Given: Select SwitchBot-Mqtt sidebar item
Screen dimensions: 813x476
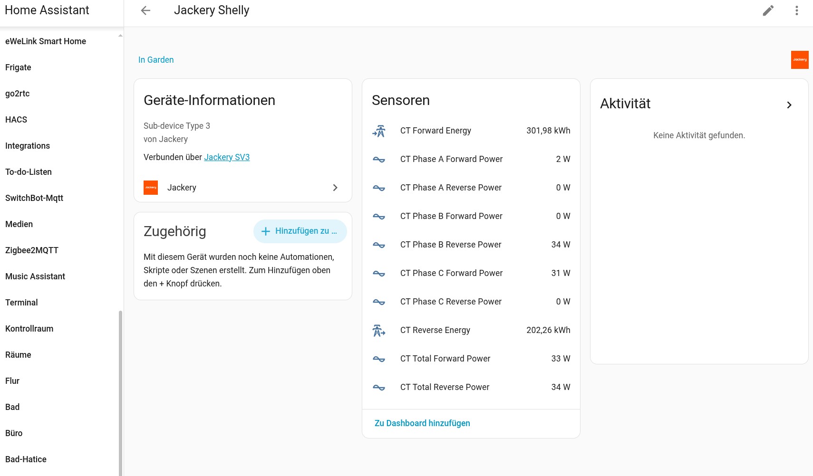Looking at the screenshot, I should 34,198.
